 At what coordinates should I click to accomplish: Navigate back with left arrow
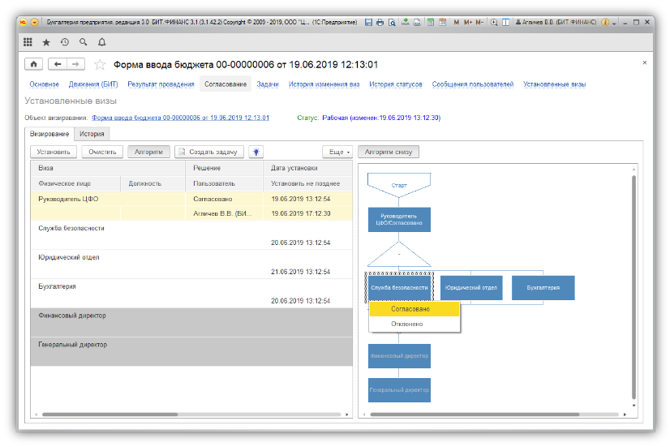pyautogui.click(x=58, y=64)
